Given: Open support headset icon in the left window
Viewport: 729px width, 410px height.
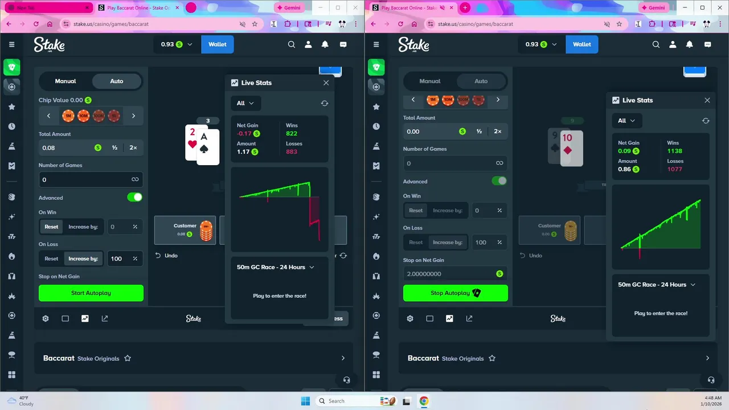Looking at the screenshot, I should pyautogui.click(x=346, y=380).
